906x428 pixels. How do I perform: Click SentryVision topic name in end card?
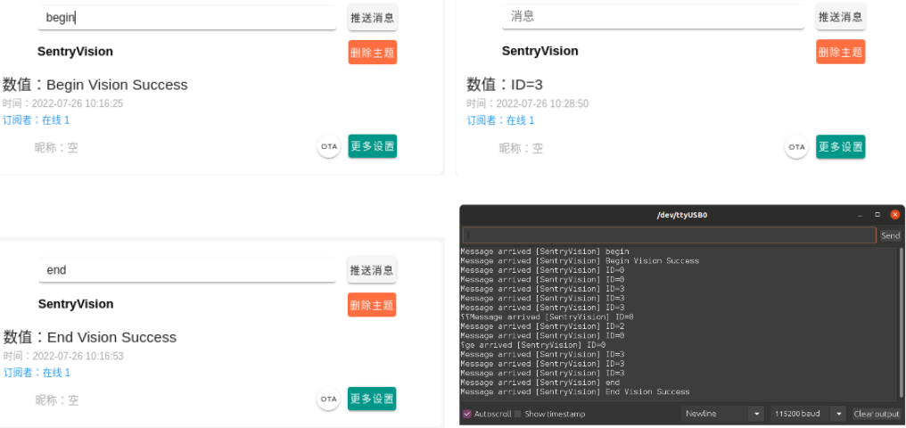pos(76,304)
